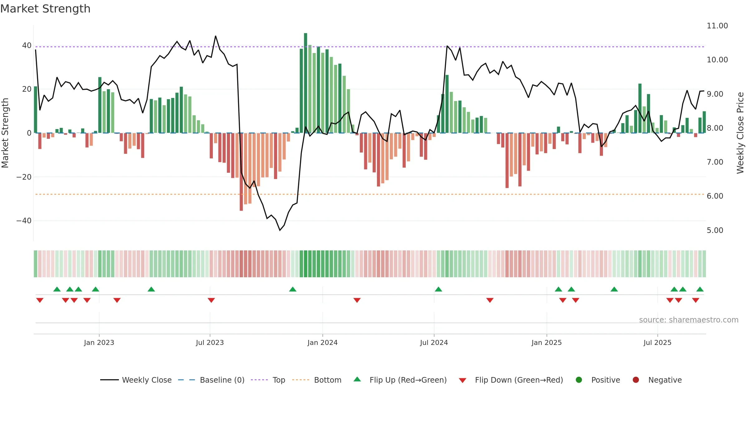
Task: Click the 20 Market Strength axis label
Action: 27,89
